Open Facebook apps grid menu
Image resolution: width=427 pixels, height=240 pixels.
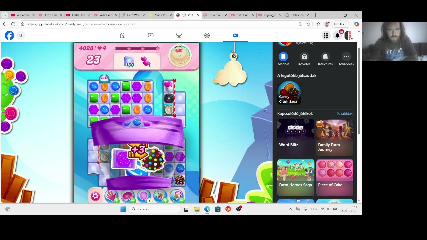326,35
